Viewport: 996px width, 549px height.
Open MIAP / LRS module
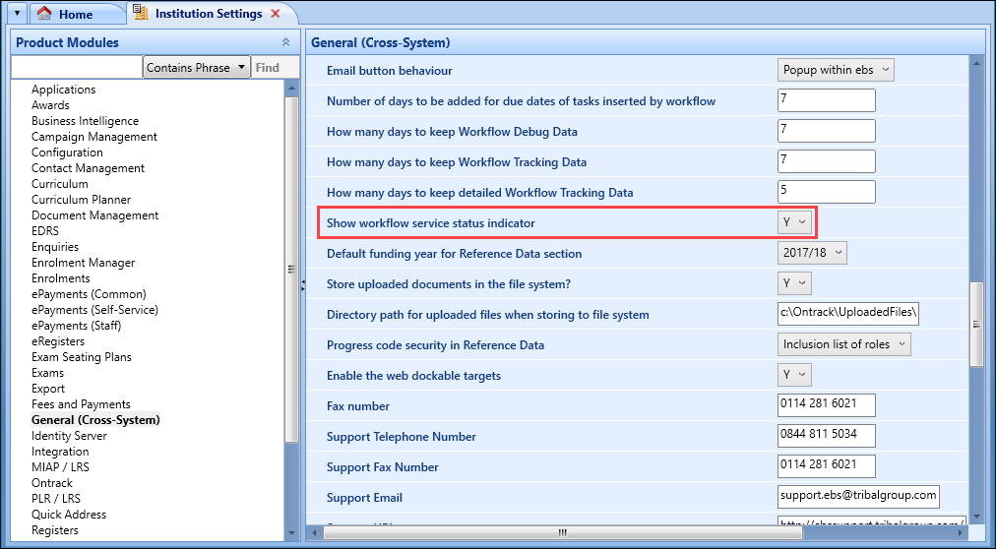60,467
